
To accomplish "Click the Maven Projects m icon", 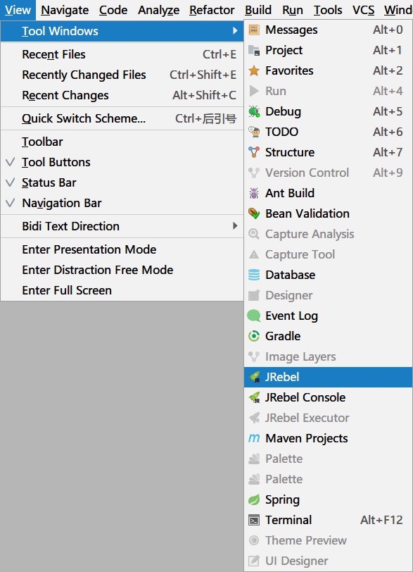I will coord(254,438).
